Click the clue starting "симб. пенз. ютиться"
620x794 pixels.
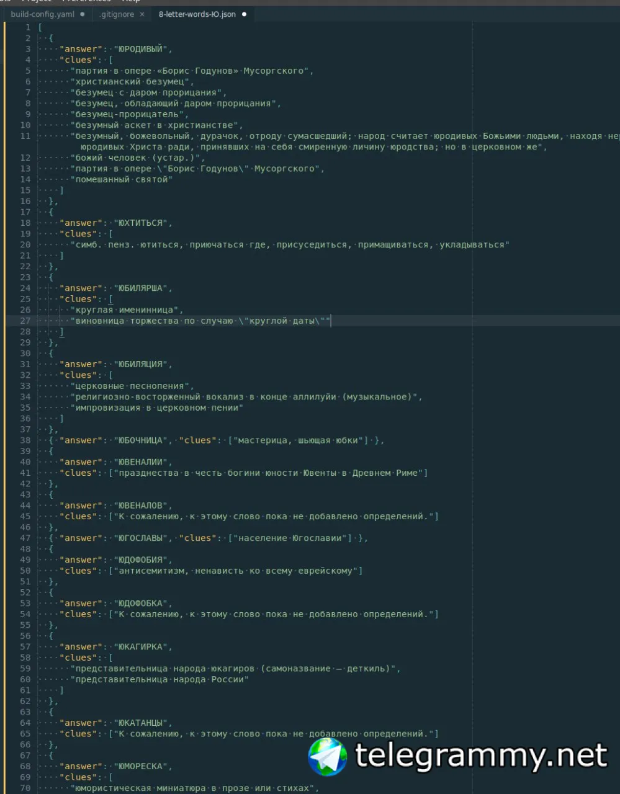coord(290,244)
